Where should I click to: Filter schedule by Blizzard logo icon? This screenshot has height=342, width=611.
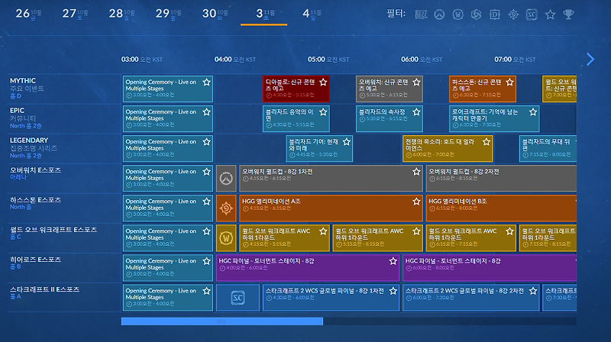(421, 15)
